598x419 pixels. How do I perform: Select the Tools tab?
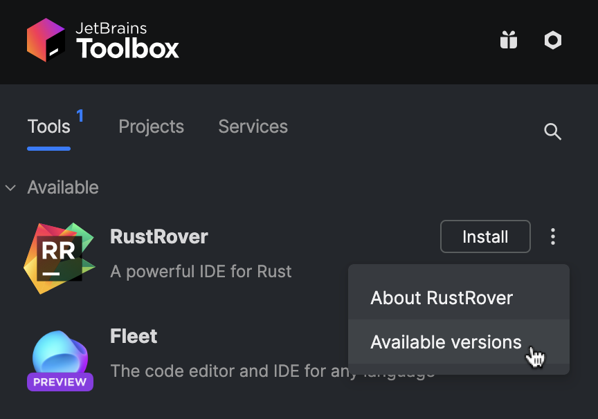(x=48, y=127)
